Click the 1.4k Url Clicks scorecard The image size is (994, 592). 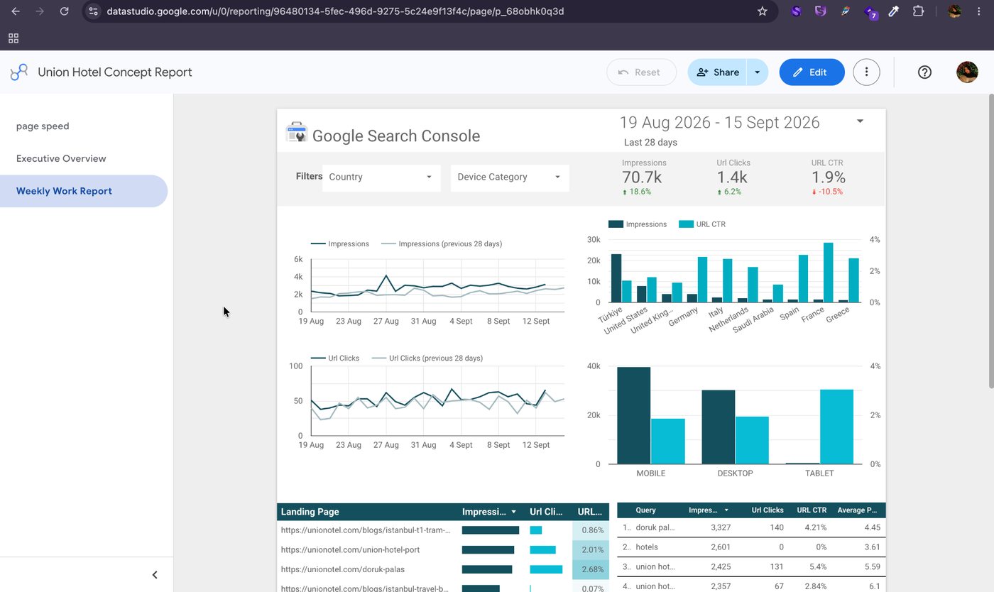733,177
